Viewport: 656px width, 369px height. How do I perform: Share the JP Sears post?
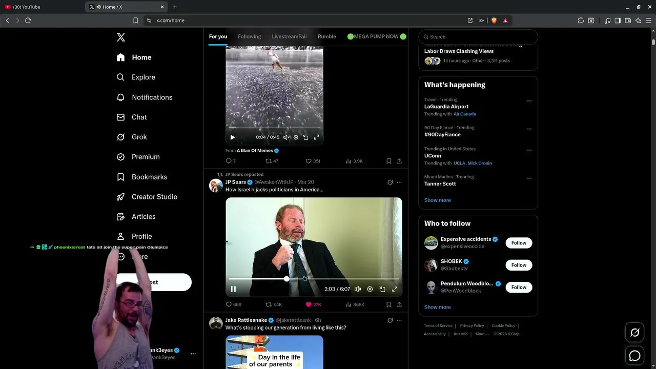399,304
